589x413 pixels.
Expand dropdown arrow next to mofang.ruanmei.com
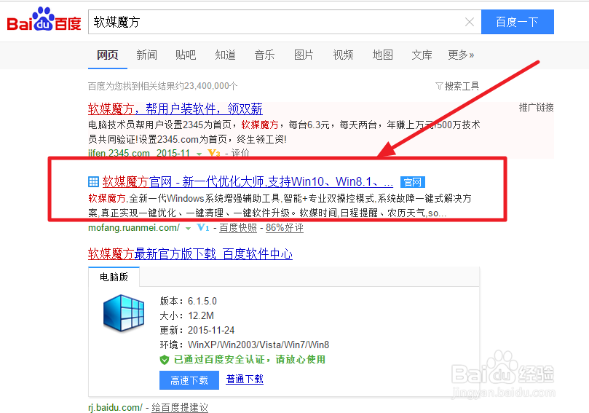click(188, 229)
